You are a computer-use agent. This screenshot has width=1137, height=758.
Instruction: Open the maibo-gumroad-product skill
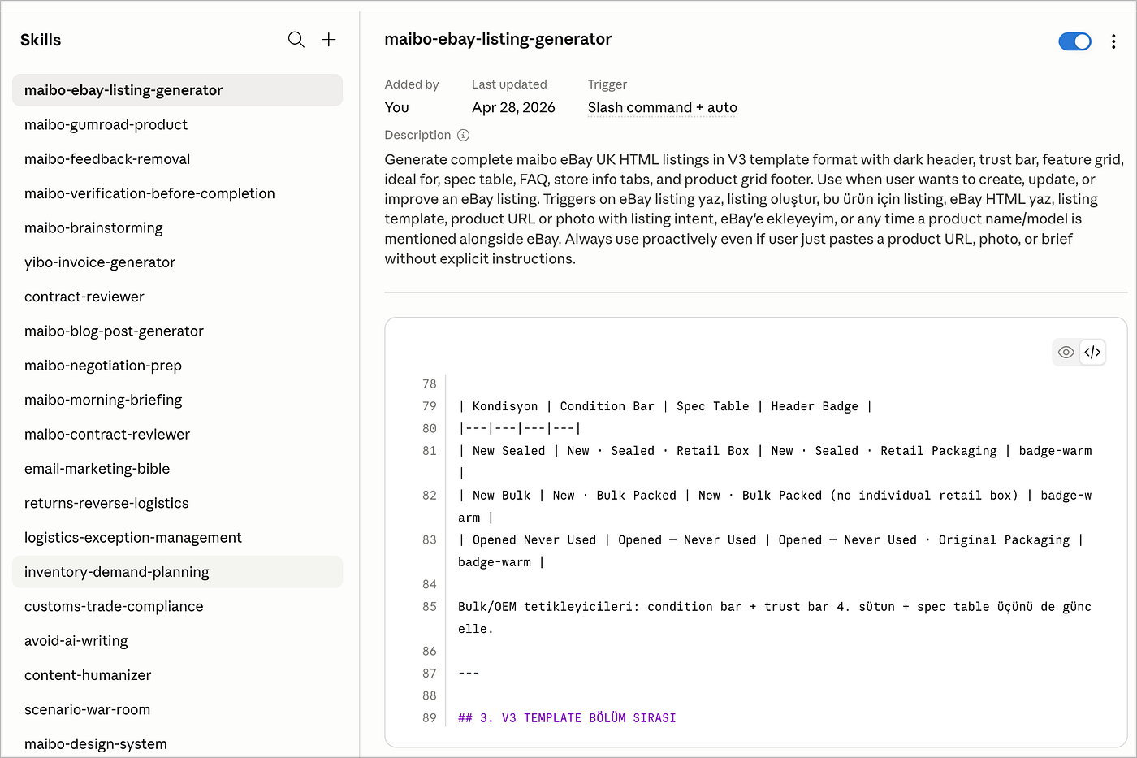(x=177, y=124)
